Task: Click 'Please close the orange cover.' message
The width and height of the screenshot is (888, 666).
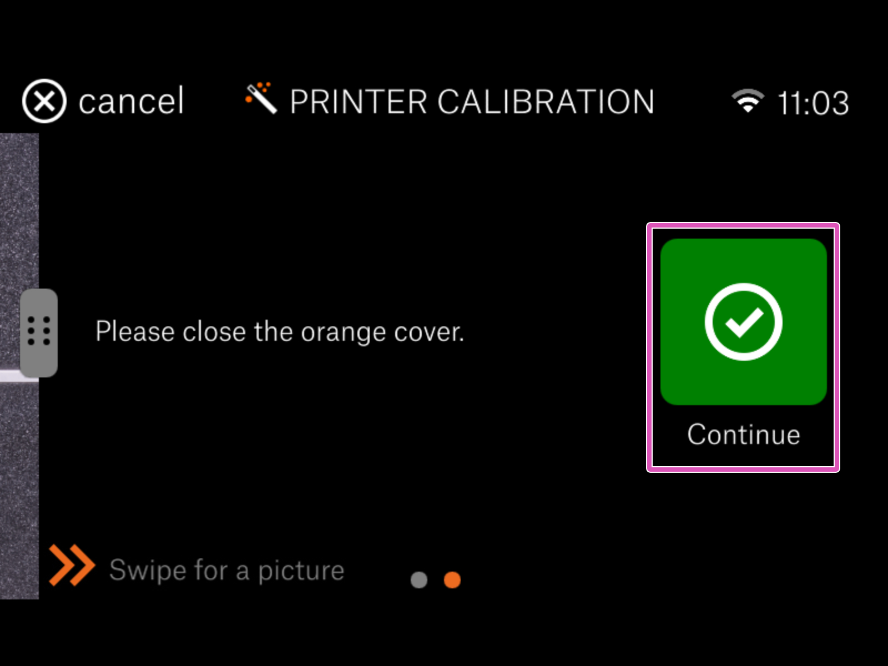Action: click(280, 332)
